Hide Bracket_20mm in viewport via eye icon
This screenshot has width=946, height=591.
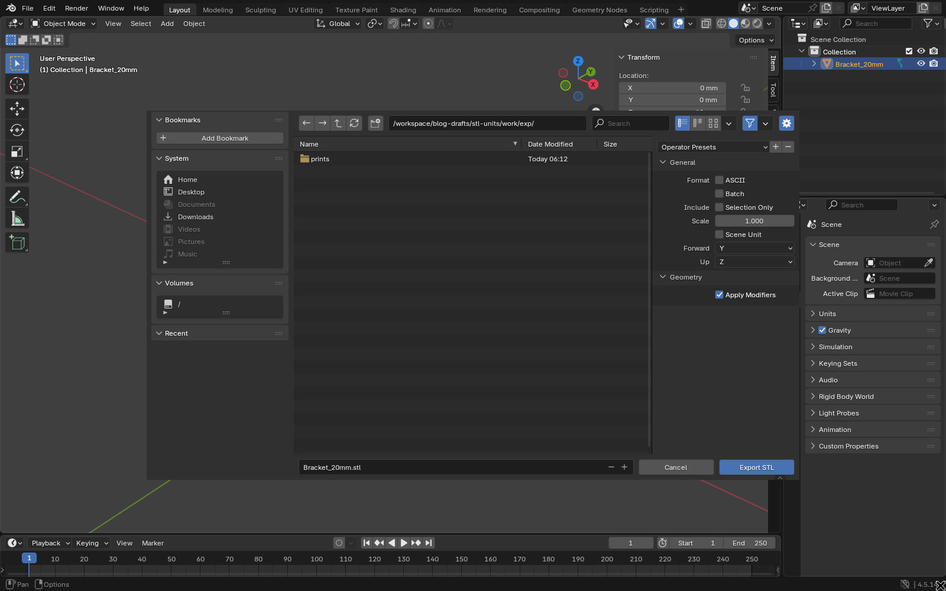click(x=921, y=64)
